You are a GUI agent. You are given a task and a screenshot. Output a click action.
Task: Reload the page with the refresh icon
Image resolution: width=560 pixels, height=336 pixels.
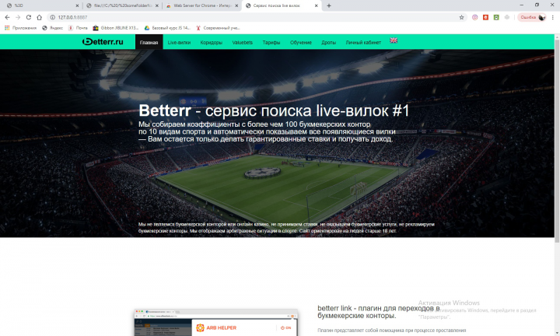[29, 17]
